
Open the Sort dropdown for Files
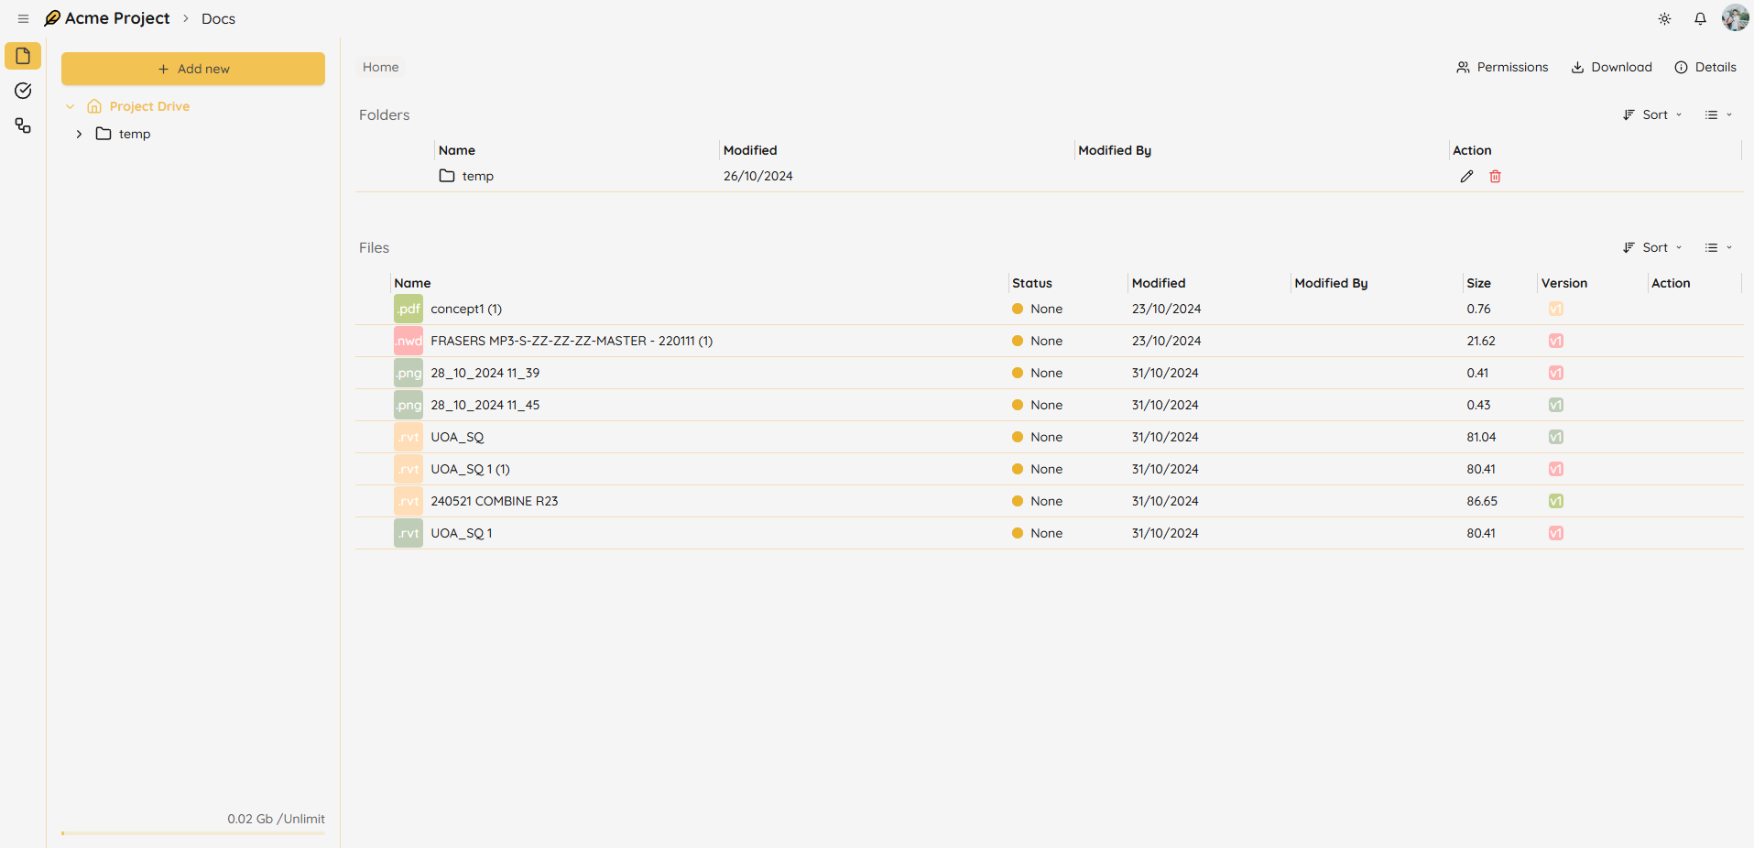point(1653,248)
